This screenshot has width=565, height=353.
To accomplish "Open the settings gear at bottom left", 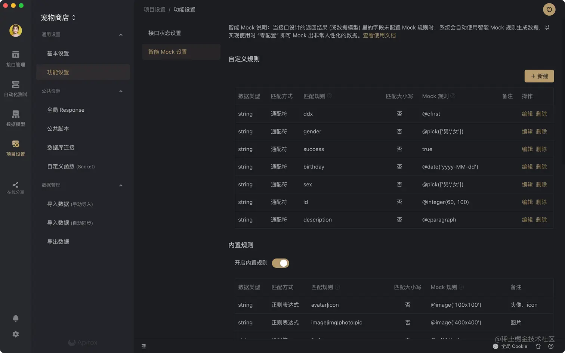I will coord(15,334).
